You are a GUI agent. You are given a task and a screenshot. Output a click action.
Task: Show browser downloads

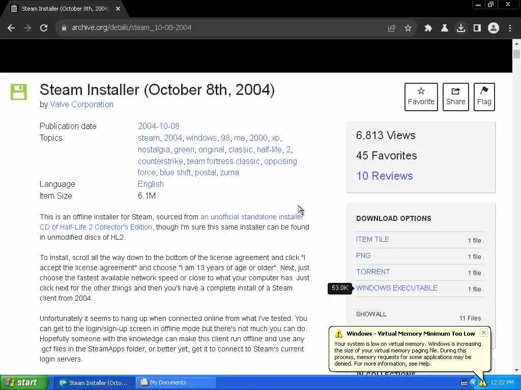pos(461,28)
